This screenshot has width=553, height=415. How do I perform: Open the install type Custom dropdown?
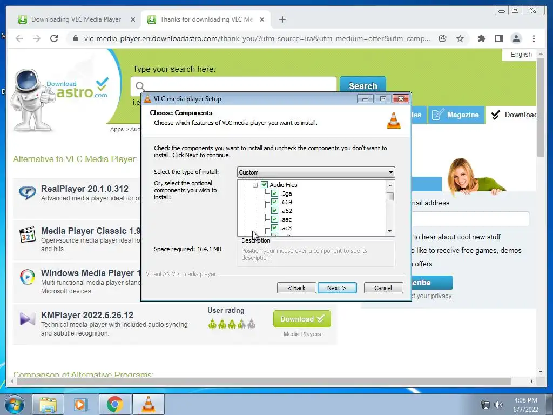tap(316, 172)
